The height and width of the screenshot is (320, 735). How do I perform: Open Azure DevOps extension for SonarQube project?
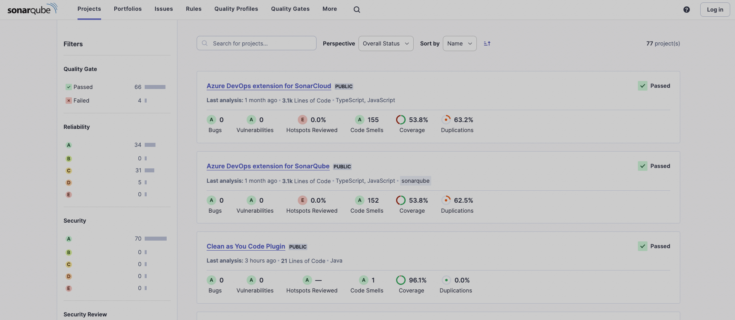coord(268,166)
